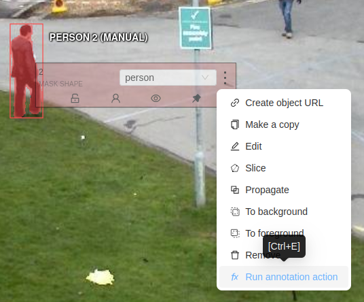Open the three-dot object menu
364x302 pixels.
(225, 78)
